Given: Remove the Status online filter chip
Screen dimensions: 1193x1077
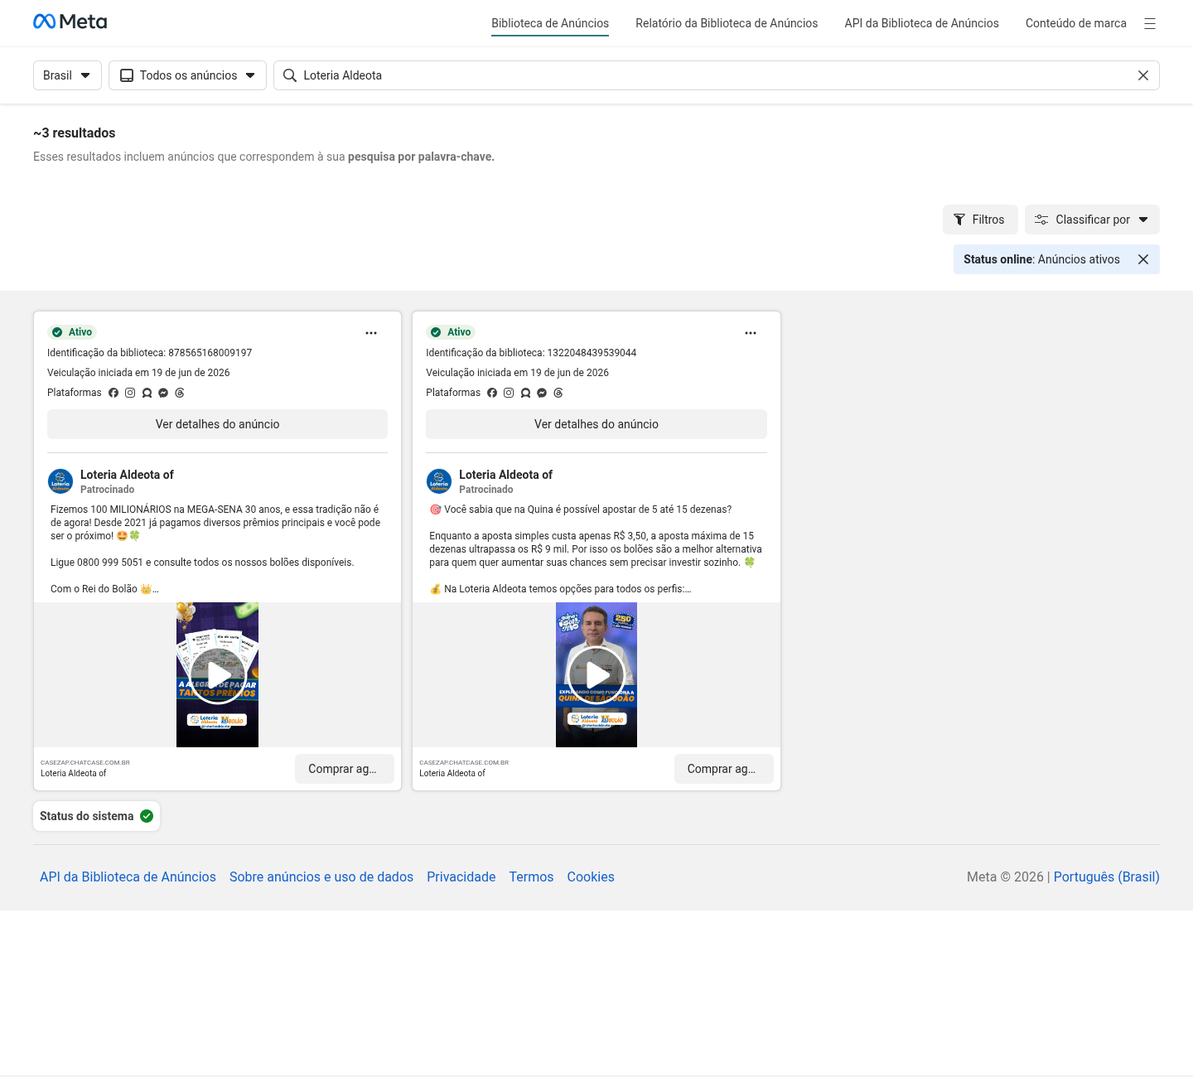Looking at the screenshot, I should 1143,259.
